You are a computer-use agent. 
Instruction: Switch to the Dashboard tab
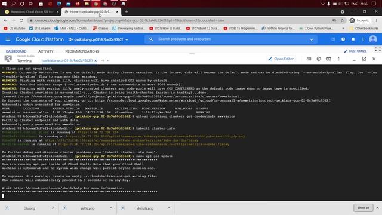pos(16,51)
